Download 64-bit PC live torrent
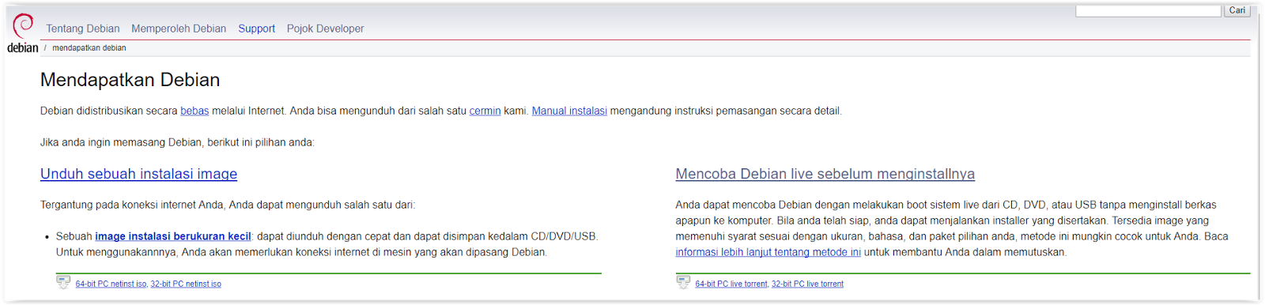This screenshot has height=305, width=1265. click(731, 284)
